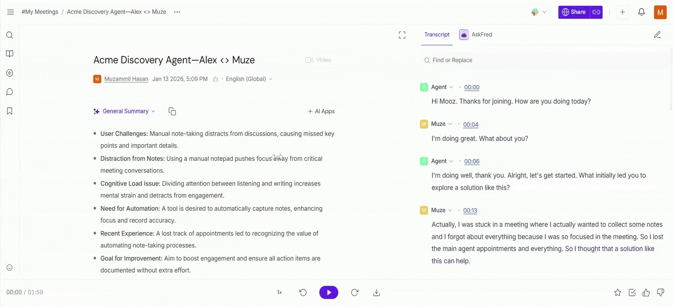Go to #My Meetings breadcrumb

click(x=40, y=12)
